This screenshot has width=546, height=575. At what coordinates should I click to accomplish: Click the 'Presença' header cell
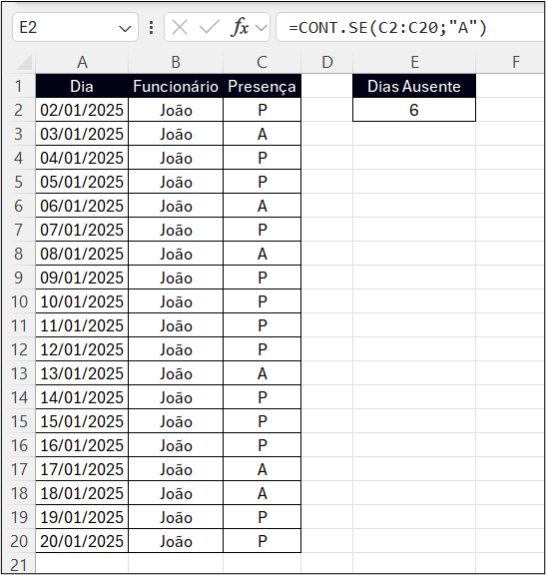click(262, 86)
